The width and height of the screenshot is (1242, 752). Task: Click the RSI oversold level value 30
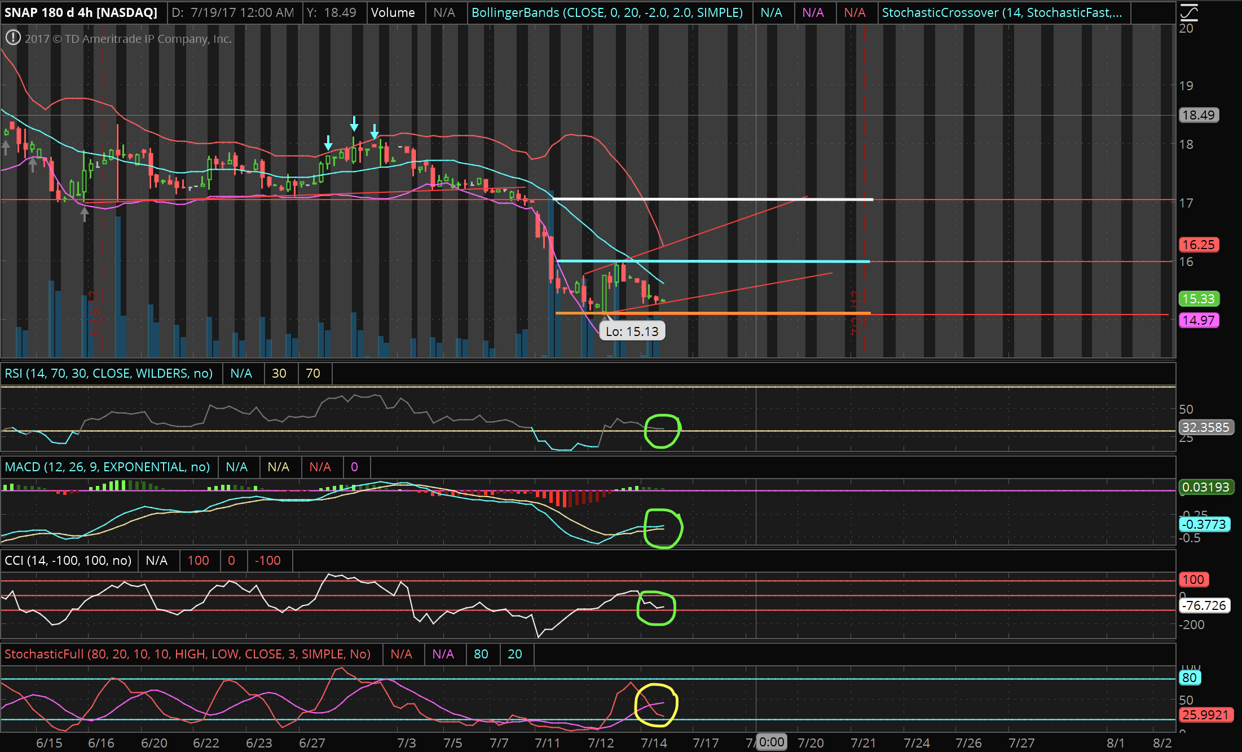[x=279, y=373]
